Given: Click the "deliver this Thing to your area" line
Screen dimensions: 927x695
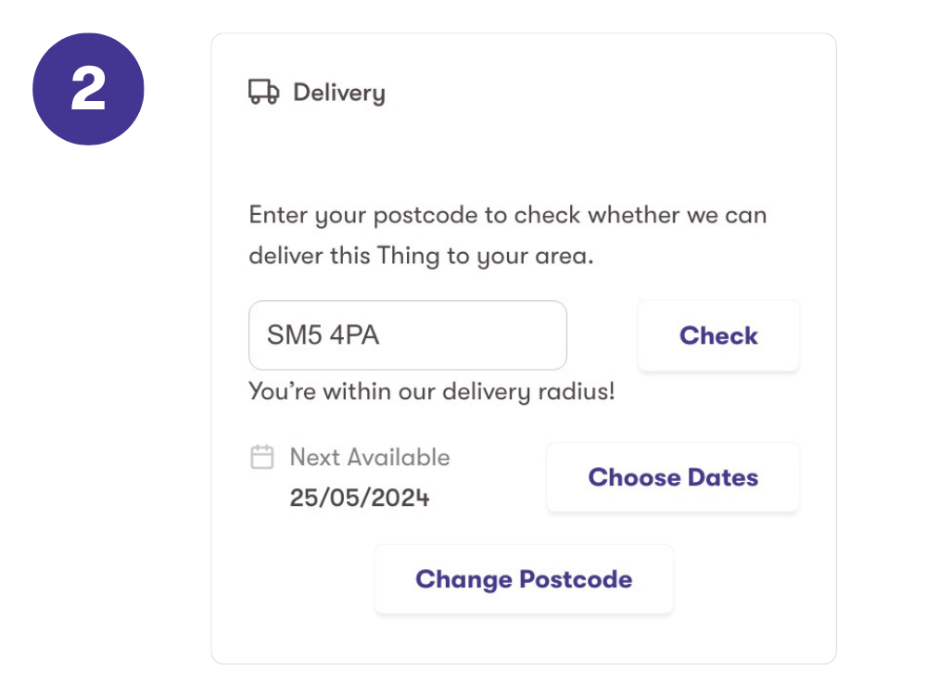Looking at the screenshot, I should [421, 256].
